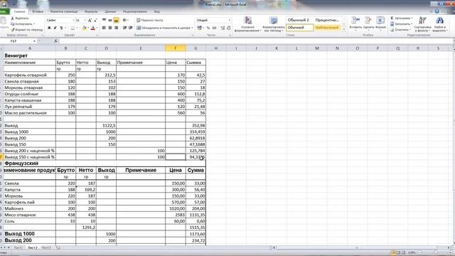Switch to the Рецензирование ribbon tab
This screenshot has width=455, height=256.
pyautogui.click(x=135, y=11)
